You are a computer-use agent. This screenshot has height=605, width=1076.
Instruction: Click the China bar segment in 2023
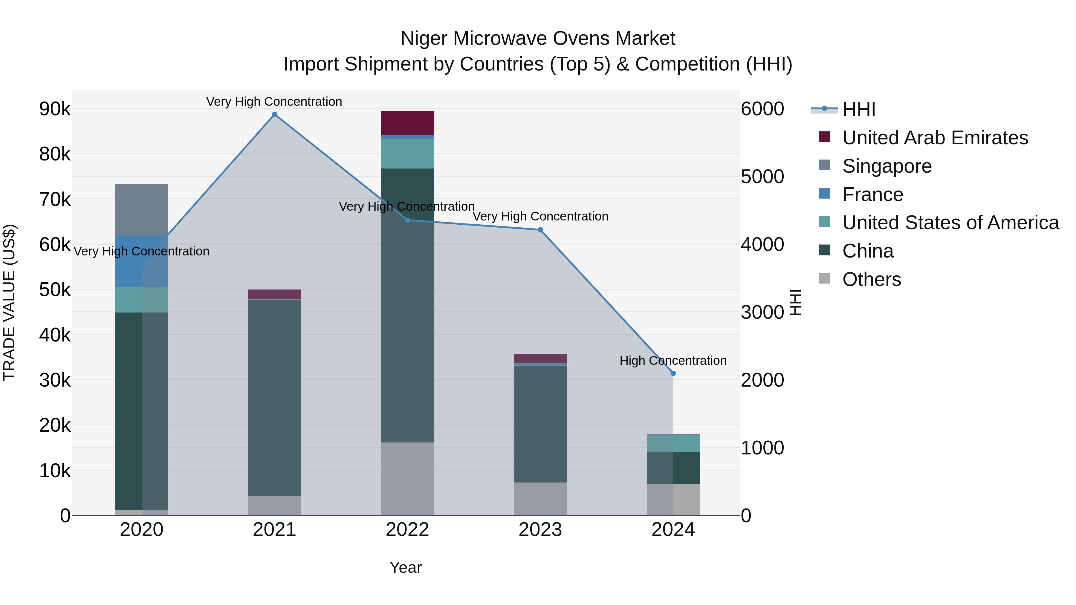(x=540, y=424)
